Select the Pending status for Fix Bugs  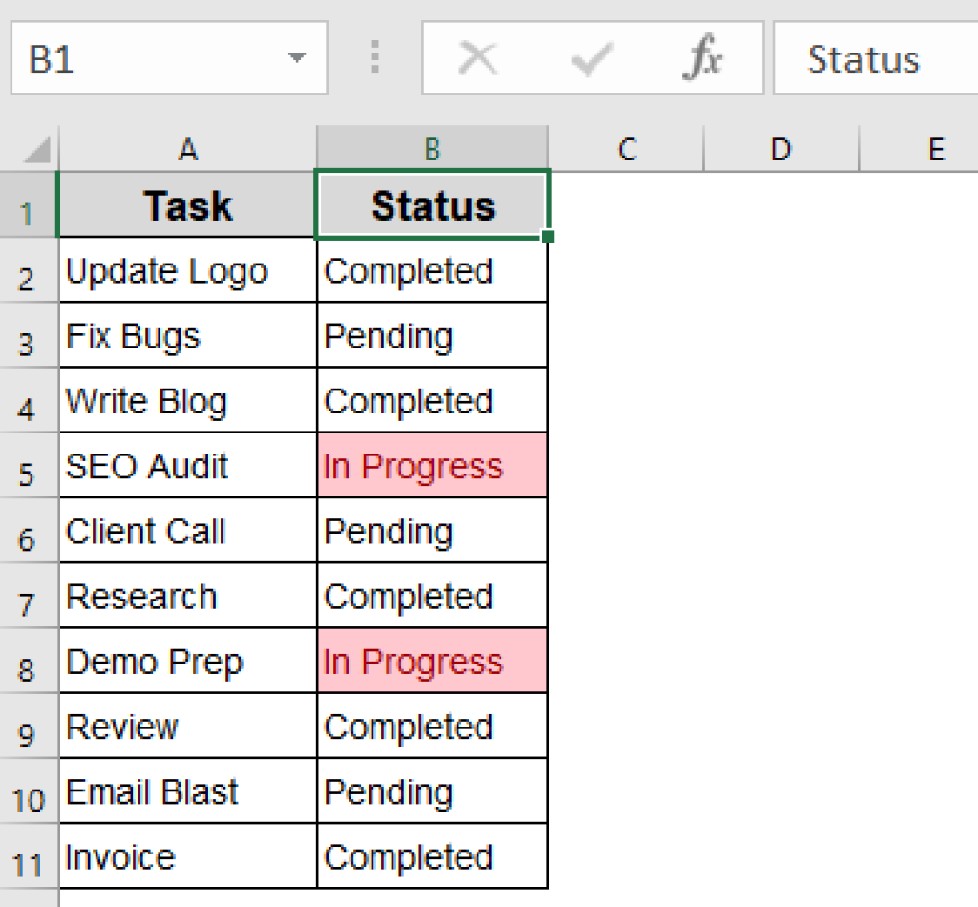432,335
